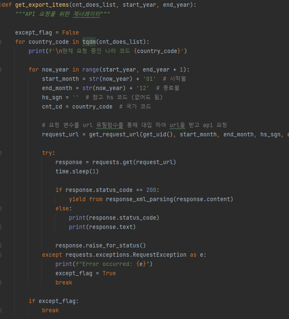Click the "# 종료월" comment

pos(168,88)
